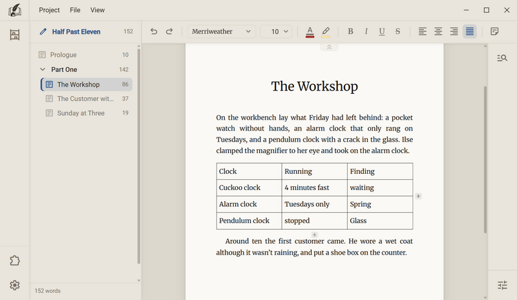Click the 86 word count for The Workshop
Image resolution: width=517 pixels, height=300 pixels.
click(x=125, y=85)
